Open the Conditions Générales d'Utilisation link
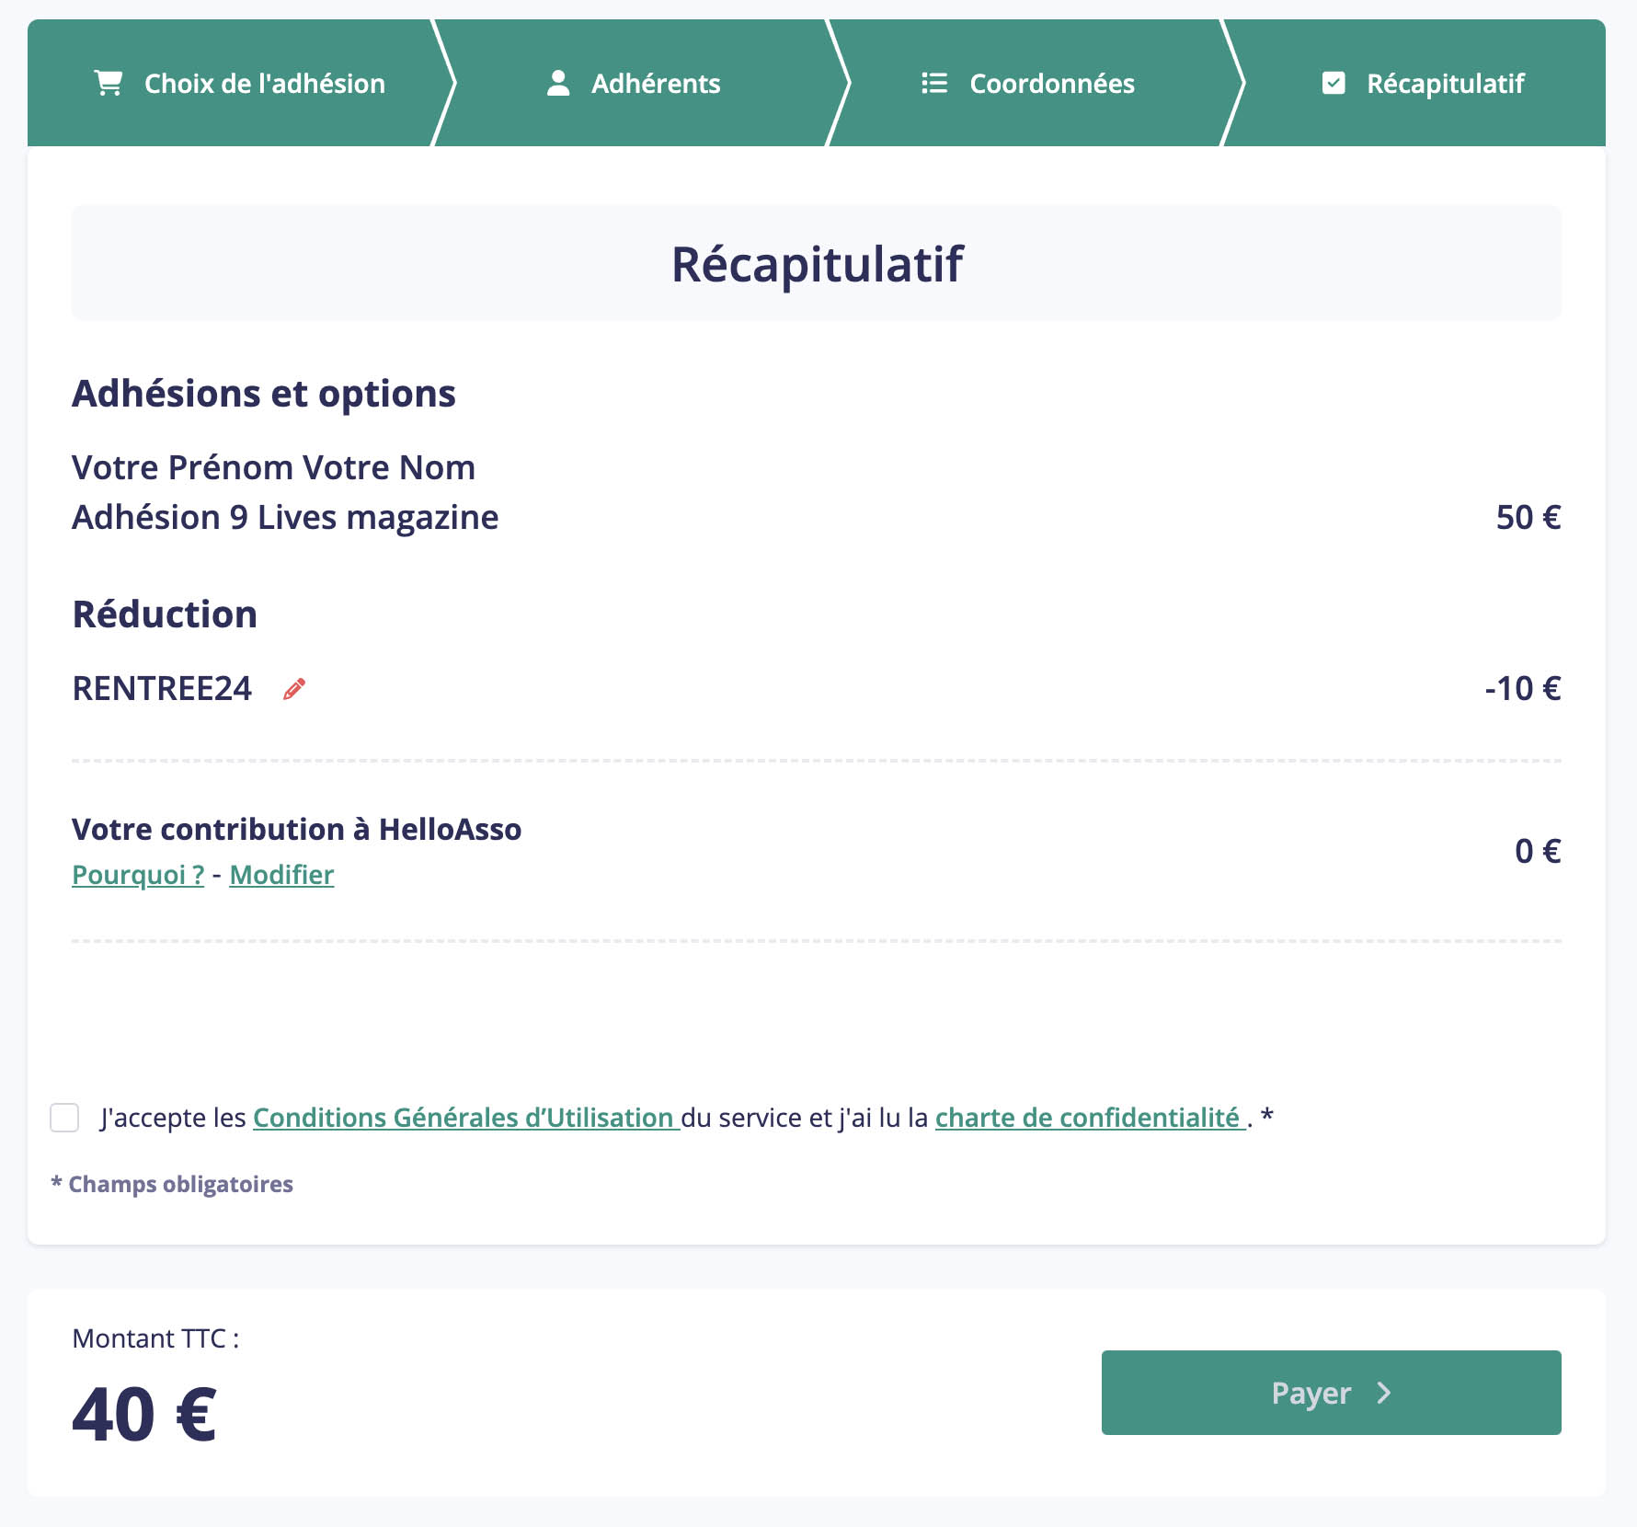 tap(465, 1118)
